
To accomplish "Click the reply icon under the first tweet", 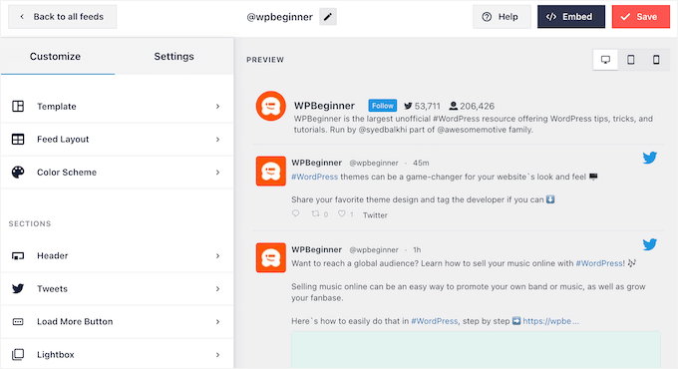I will (296, 213).
